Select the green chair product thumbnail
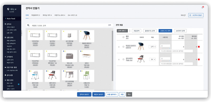Viewport: 211px width, 102px height. pos(87,76)
